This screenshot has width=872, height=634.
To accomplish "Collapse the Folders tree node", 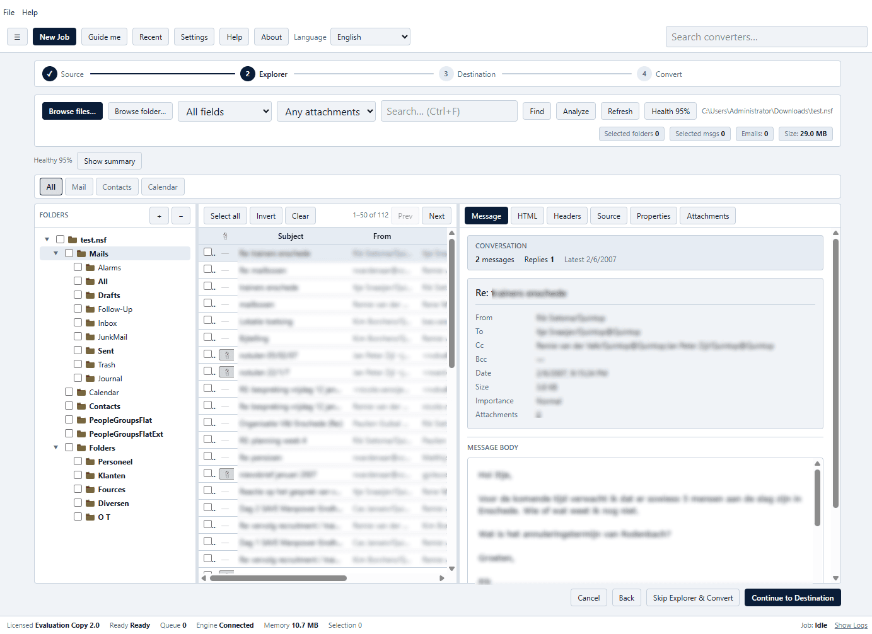I will [56, 447].
